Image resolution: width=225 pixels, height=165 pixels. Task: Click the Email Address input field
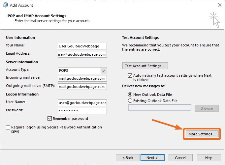point(82,54)
